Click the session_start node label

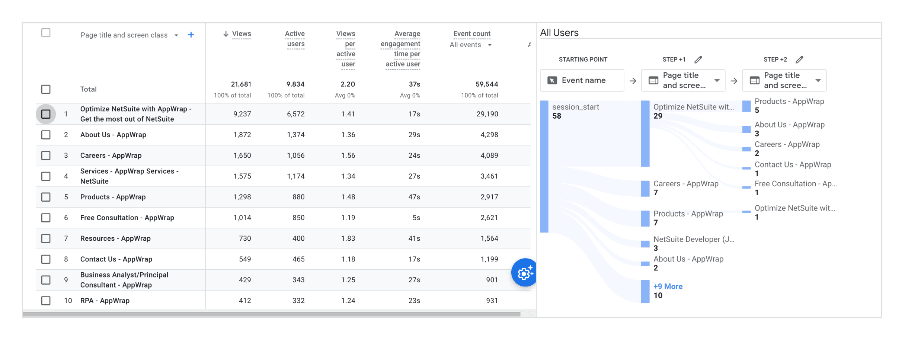click(576, 107)
